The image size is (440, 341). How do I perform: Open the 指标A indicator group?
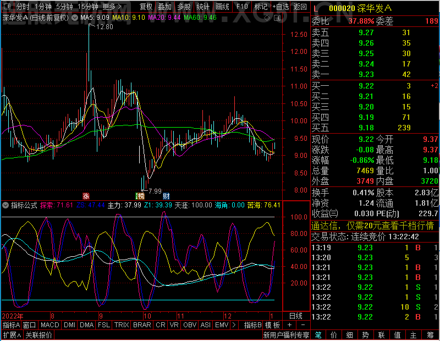tap(11, 325)
